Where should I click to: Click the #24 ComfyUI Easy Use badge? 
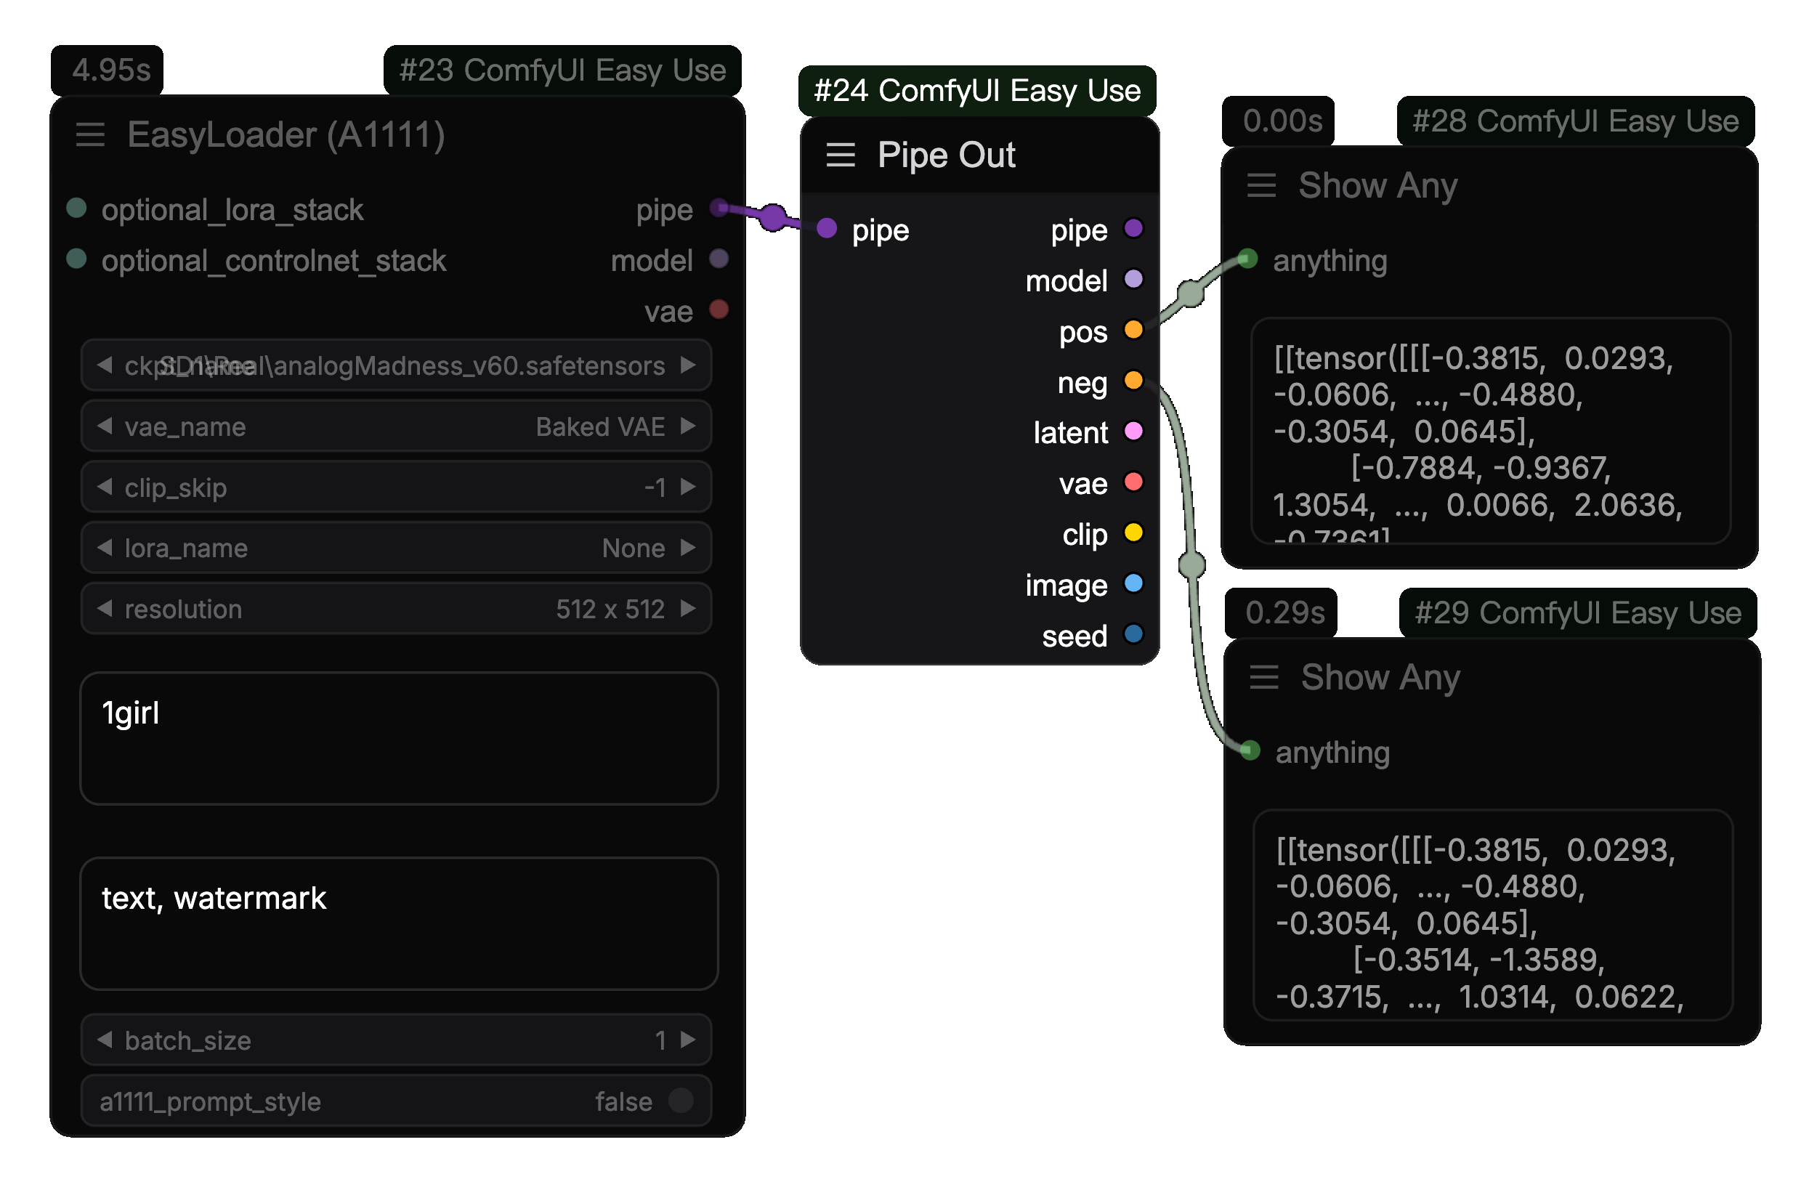[x=976, y=91]
